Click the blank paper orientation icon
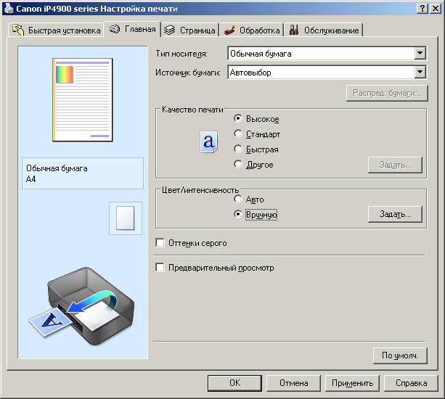Screen dimensions: 445x399 (x=126, y=218)
